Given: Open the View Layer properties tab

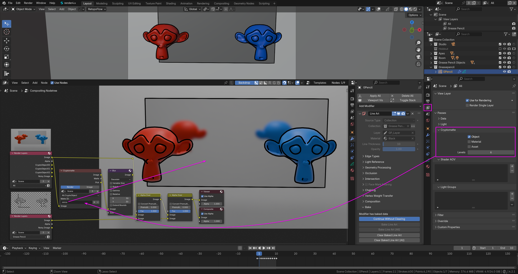Looking at the screenshot, I should coord(428,107).
